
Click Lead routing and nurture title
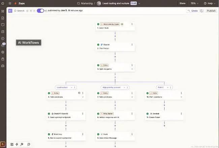click(116, 3)
